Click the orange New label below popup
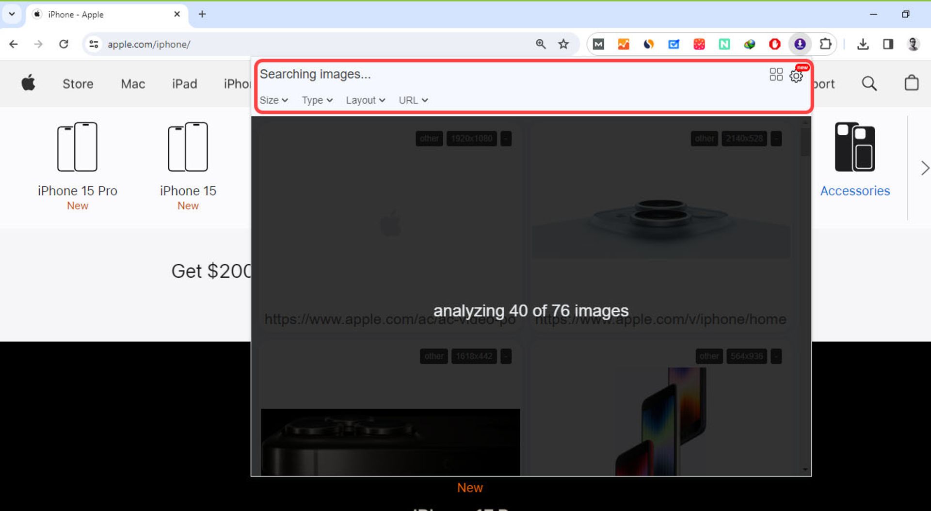 tap(470, 487)
